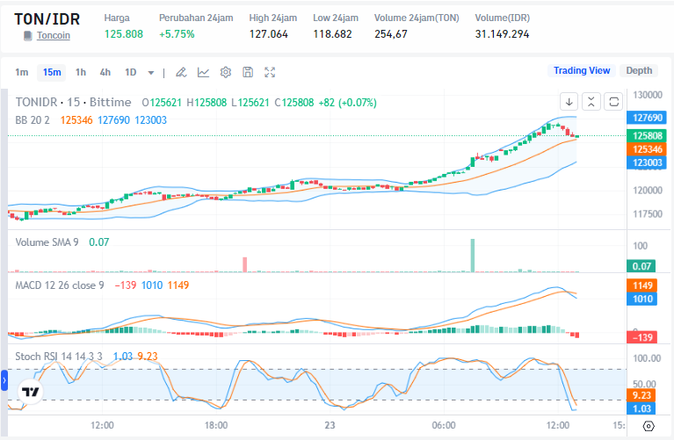Click the Harga value 125.808
Screen dimensions: 674x440
[124, 34]
